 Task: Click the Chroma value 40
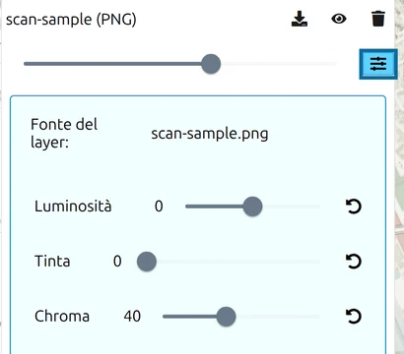tap(132, 317)
